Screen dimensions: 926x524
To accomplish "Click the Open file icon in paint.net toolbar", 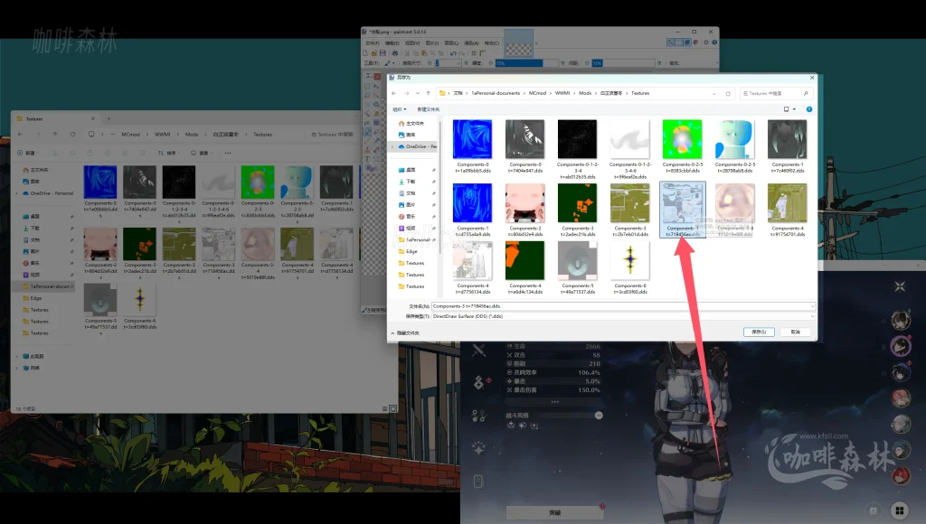I will click(373, 53).
